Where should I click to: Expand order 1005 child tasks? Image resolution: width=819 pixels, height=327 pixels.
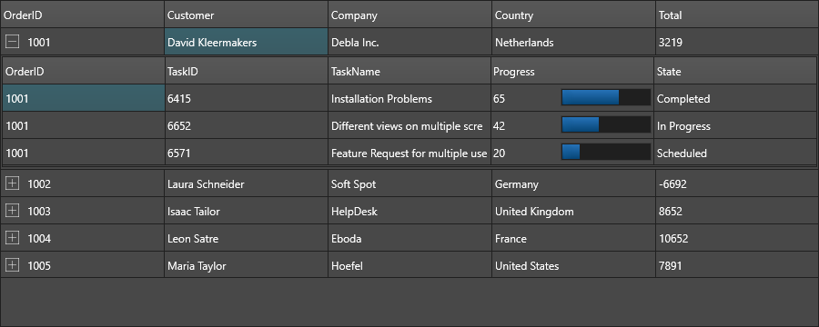tap(12, 265)
